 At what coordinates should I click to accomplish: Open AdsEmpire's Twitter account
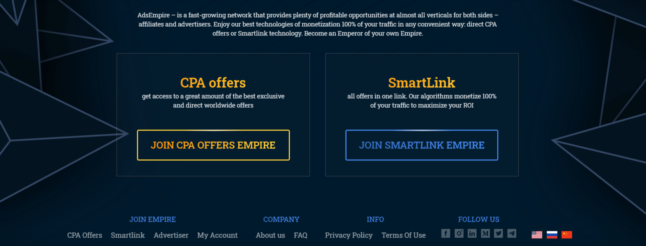coord(499,233)
